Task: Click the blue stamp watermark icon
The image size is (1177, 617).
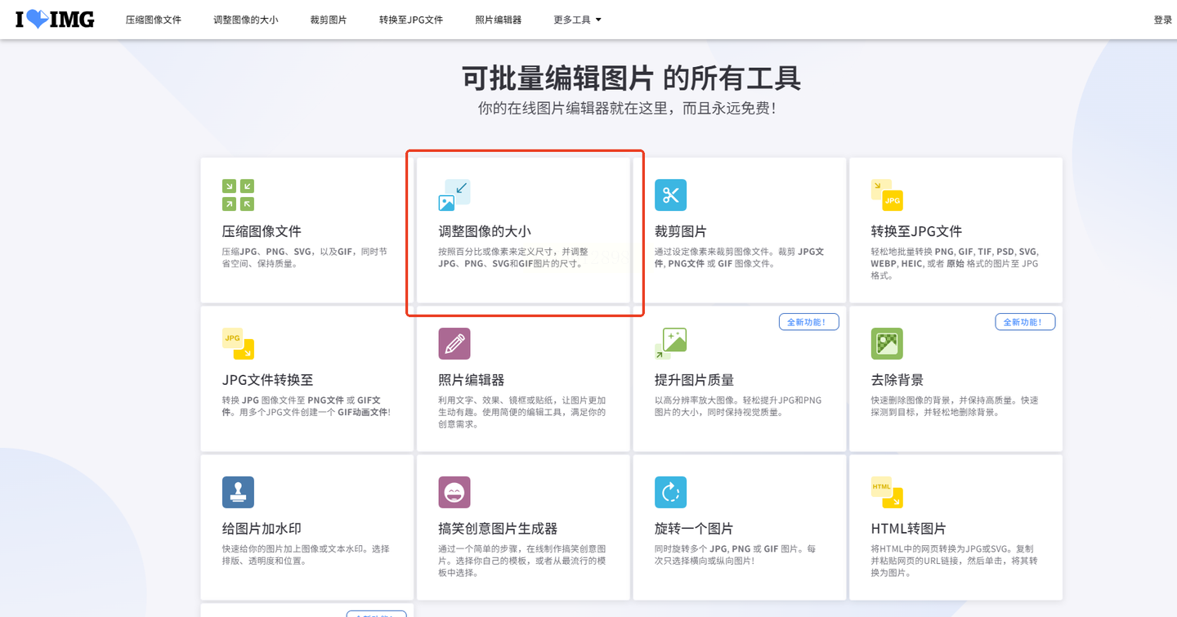Action: [238, 493]
